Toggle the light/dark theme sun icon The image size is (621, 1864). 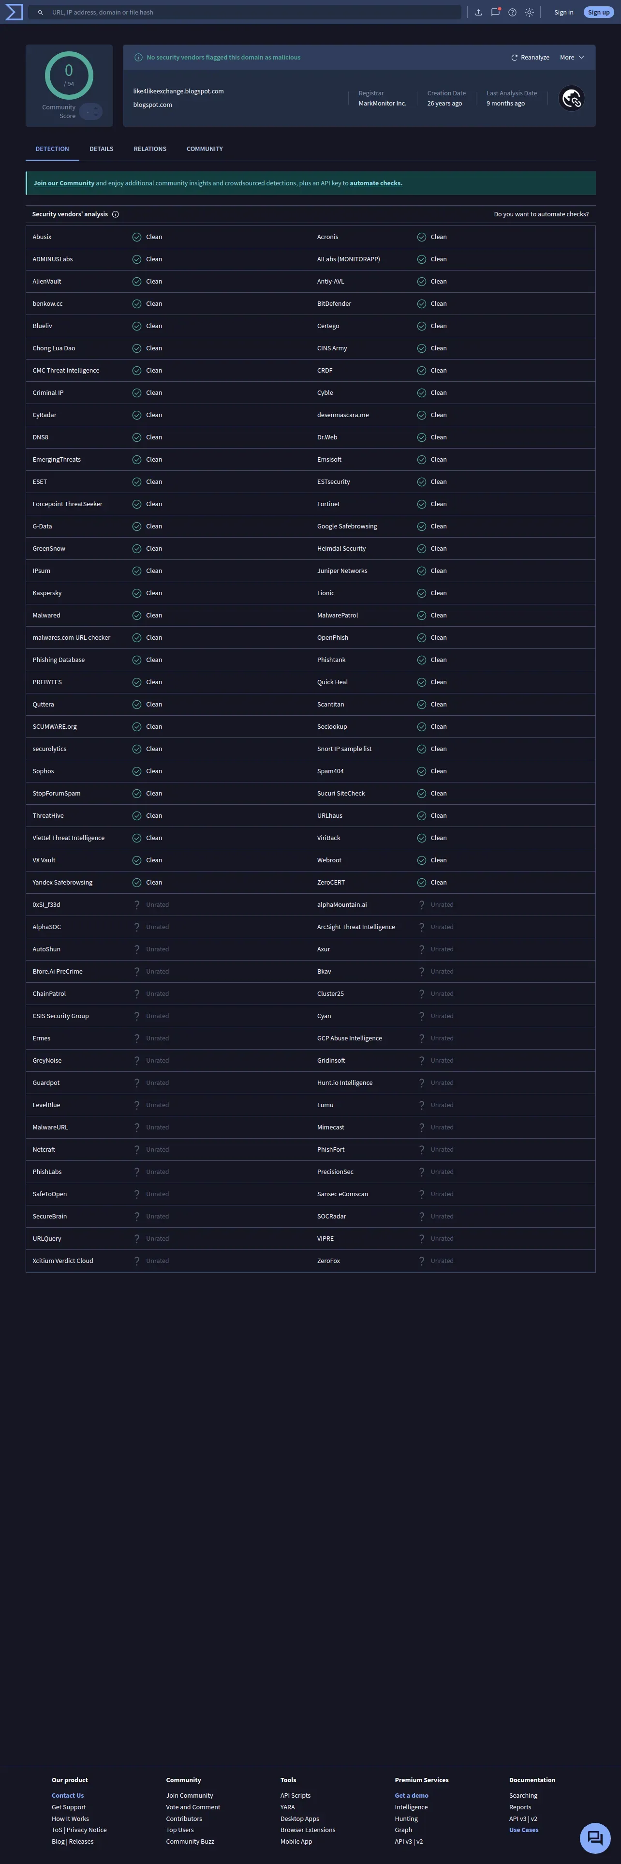pos(530,12)
